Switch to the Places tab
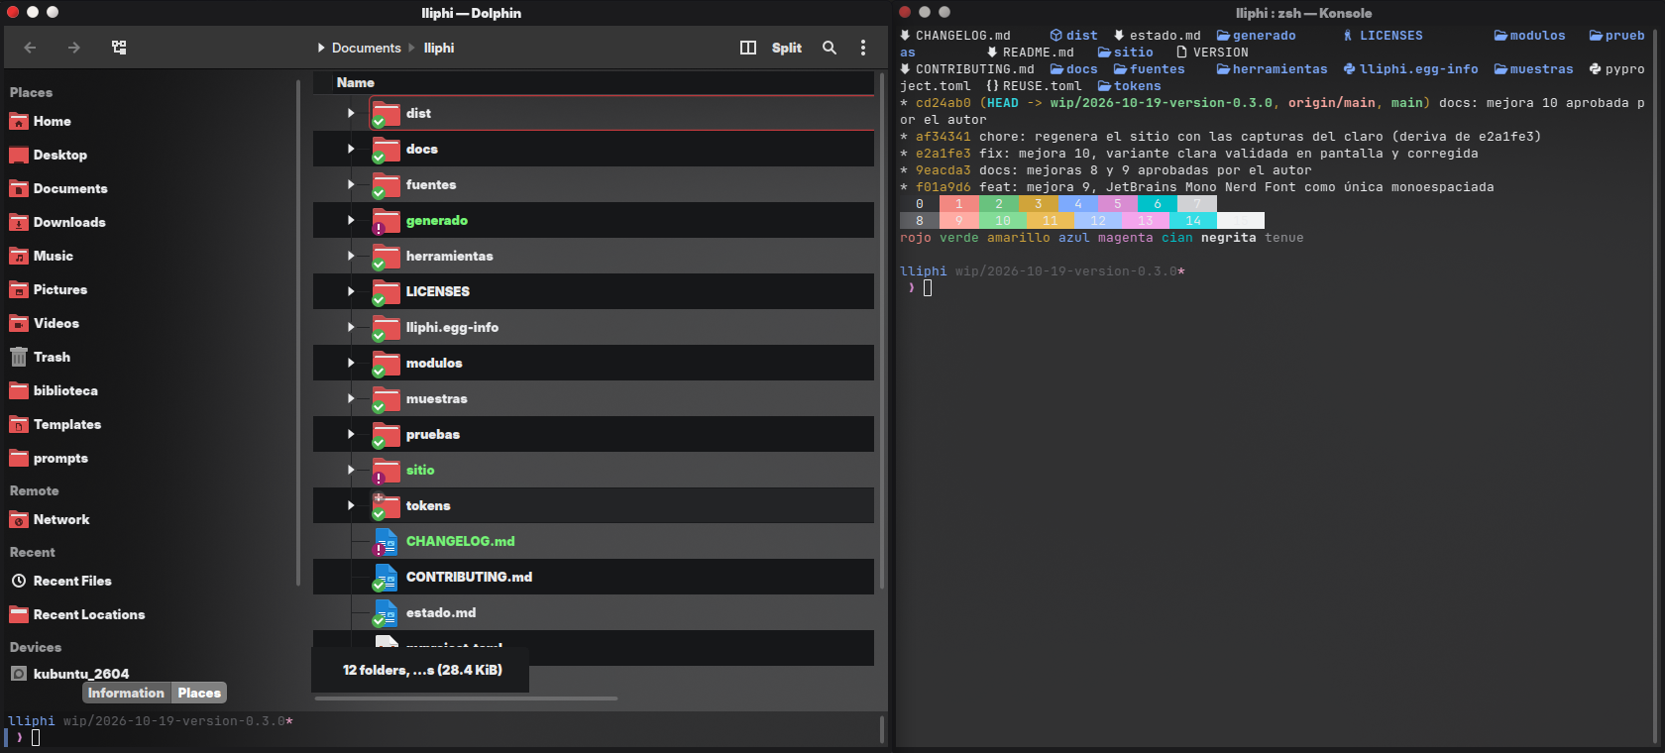Screen dimensions: 1665x753 199,693
